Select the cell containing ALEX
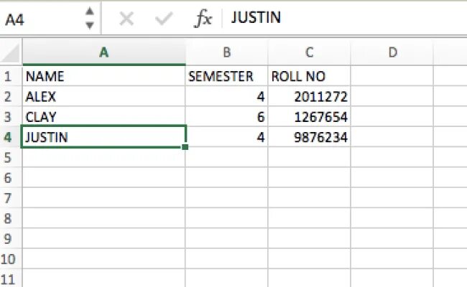Viewport: 467px width, 287px height. (104, 96)
